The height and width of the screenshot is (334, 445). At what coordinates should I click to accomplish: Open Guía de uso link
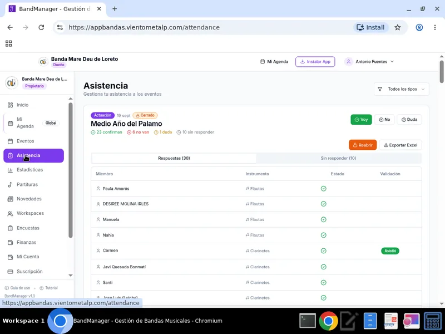point(17,288)
